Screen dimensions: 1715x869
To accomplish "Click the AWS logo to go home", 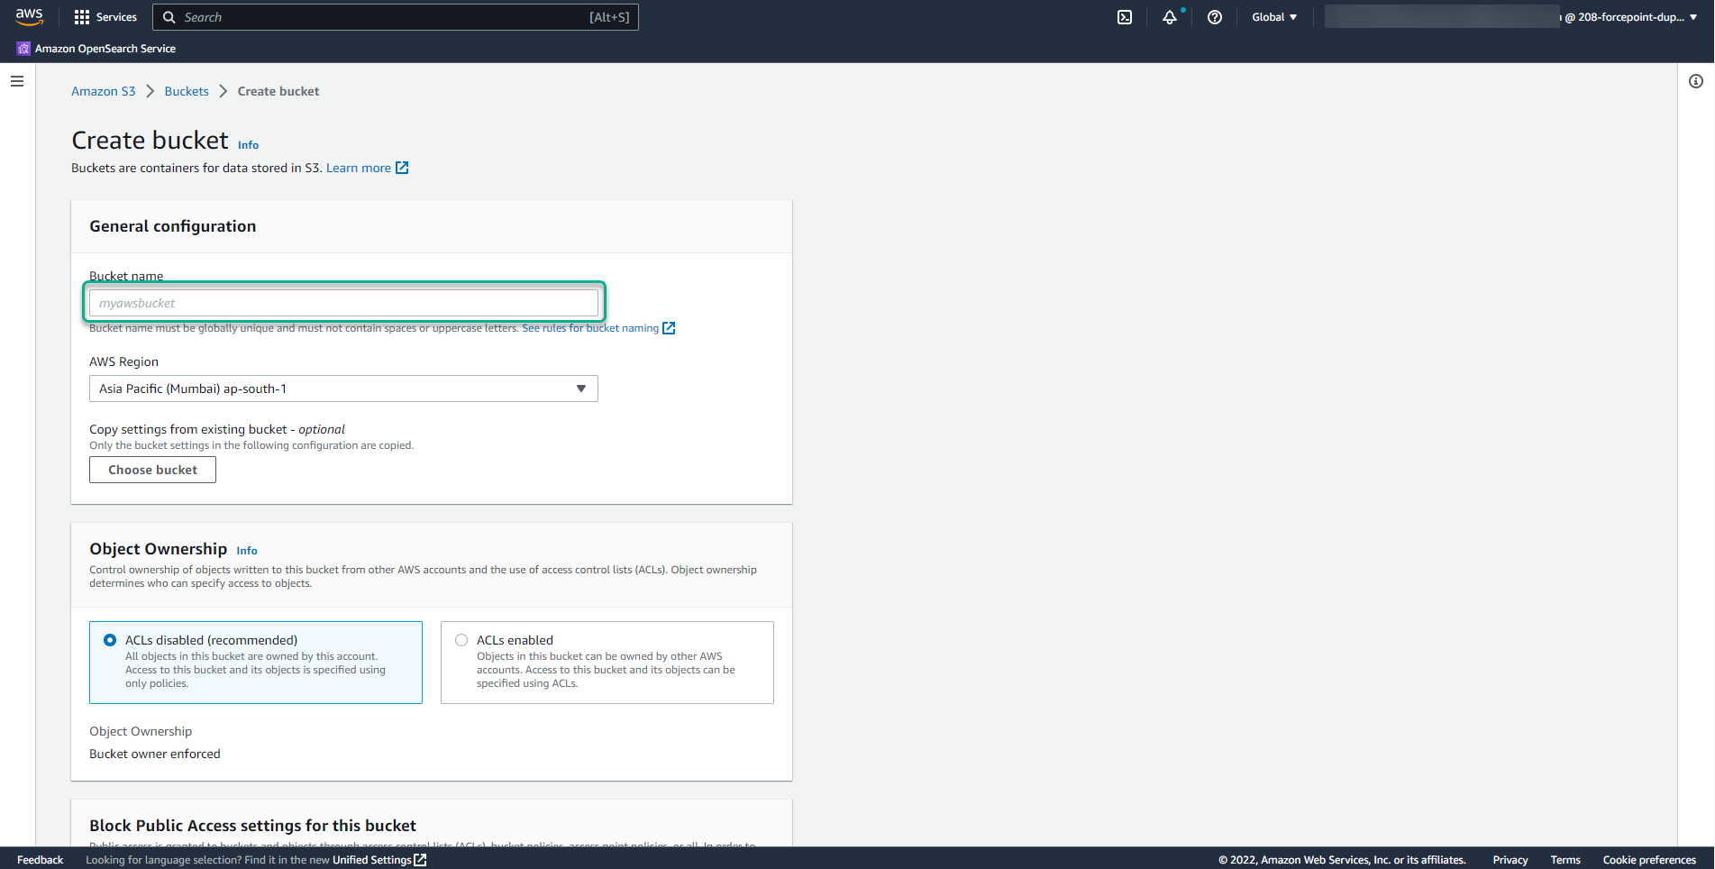I will [x=29, y=16].
